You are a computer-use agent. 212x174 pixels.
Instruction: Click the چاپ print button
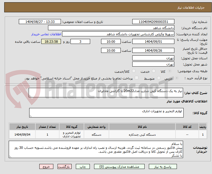[83, 167]
